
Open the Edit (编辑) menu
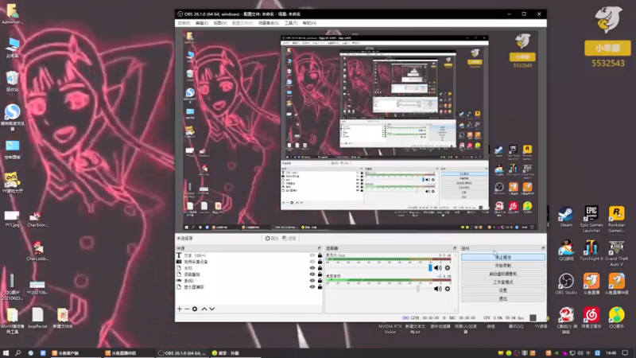(x=202, y=23)
